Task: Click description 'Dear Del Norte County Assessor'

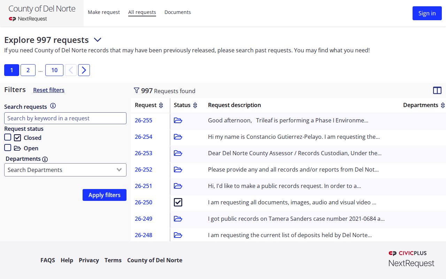Action: tap(295, 153)
